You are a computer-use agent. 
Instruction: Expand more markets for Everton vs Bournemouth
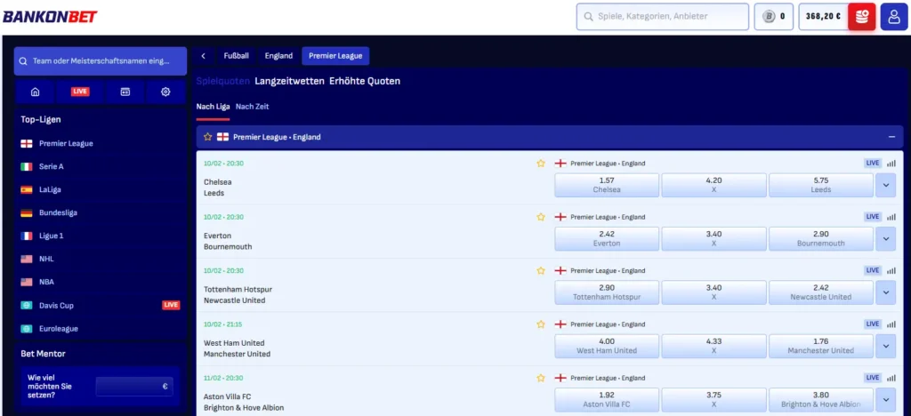point(885,238)
